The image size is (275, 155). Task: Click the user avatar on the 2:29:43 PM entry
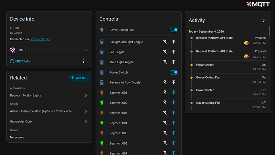click(246, 43)
